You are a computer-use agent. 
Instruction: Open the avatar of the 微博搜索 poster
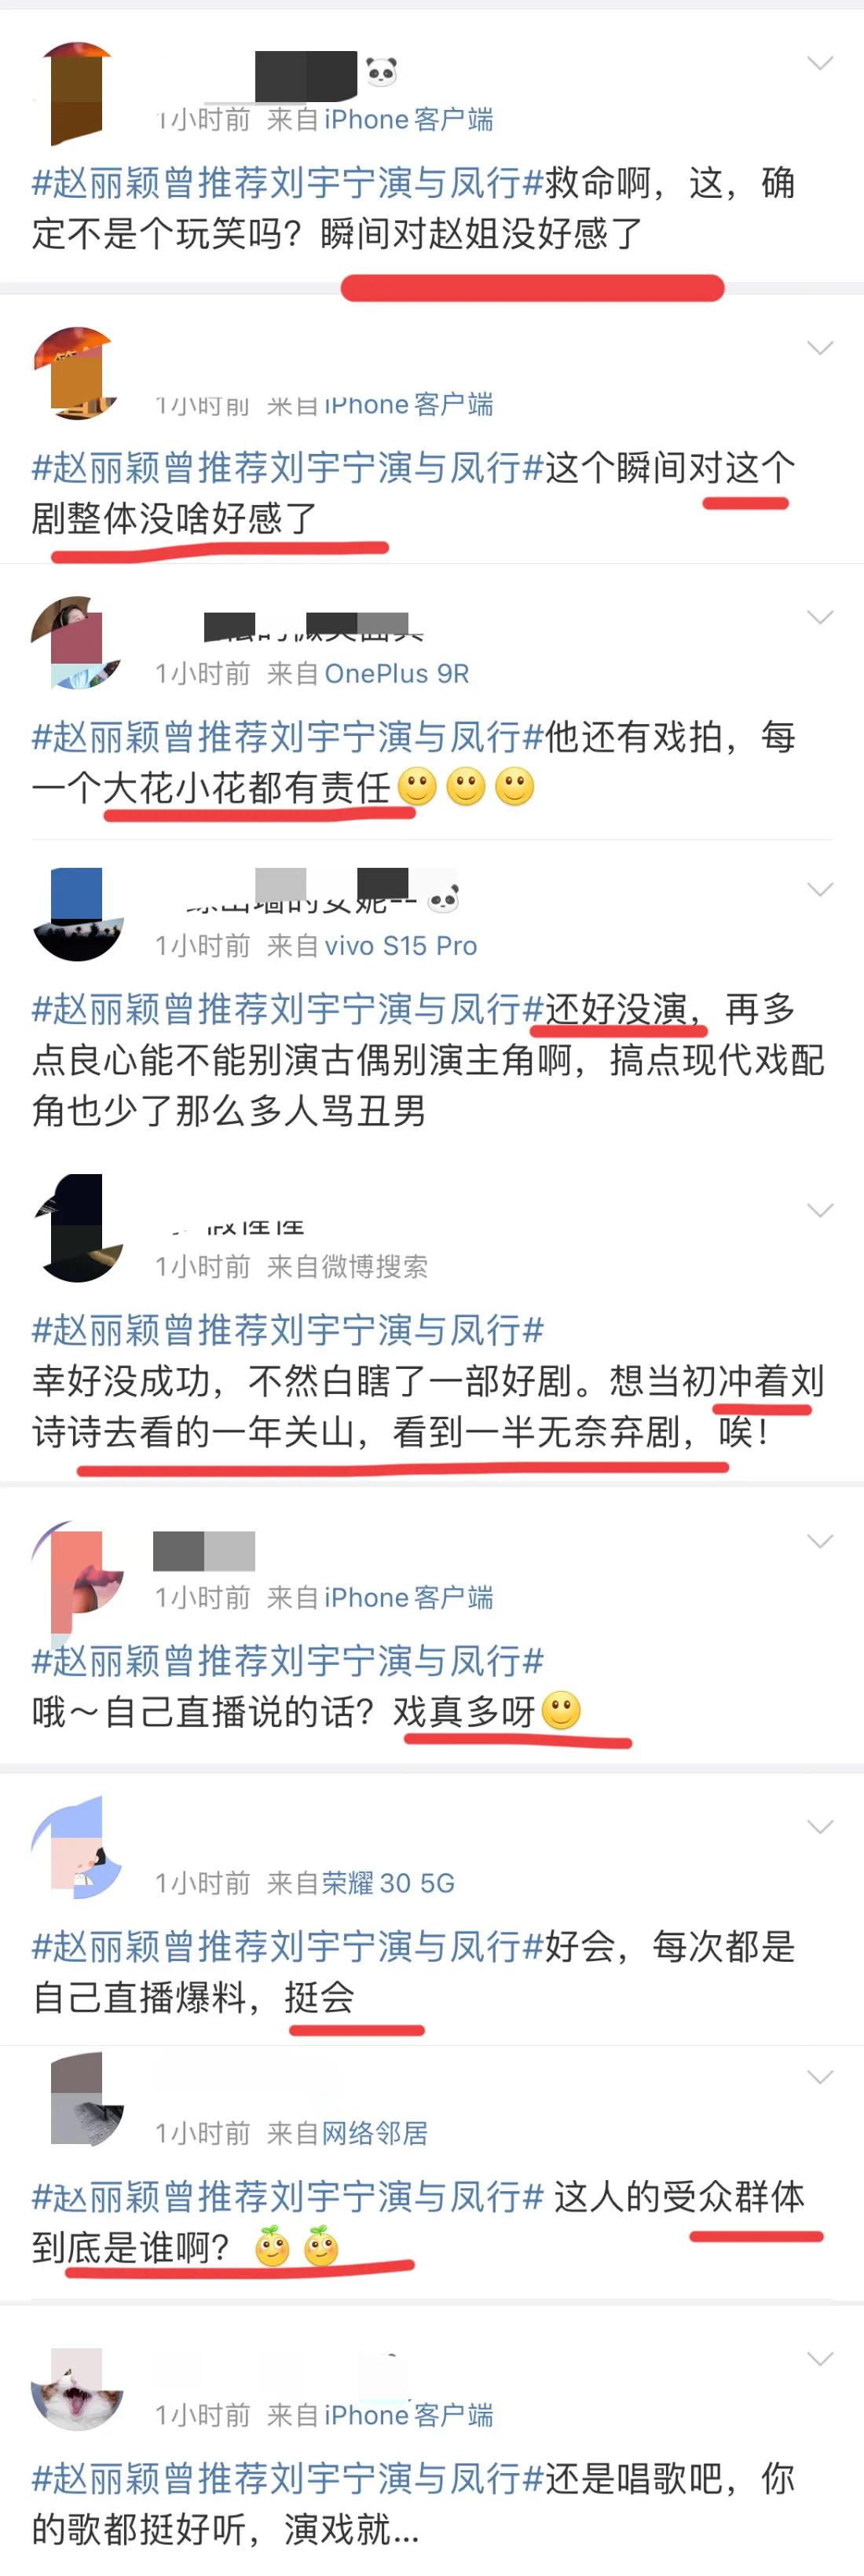(x=77, y=1228)
